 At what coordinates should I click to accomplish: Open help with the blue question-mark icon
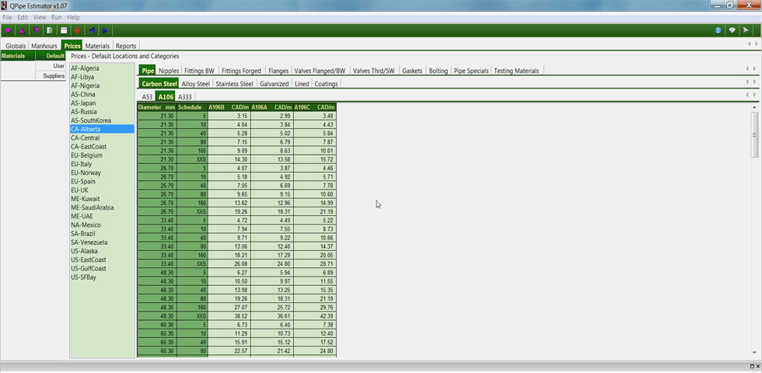718,30
